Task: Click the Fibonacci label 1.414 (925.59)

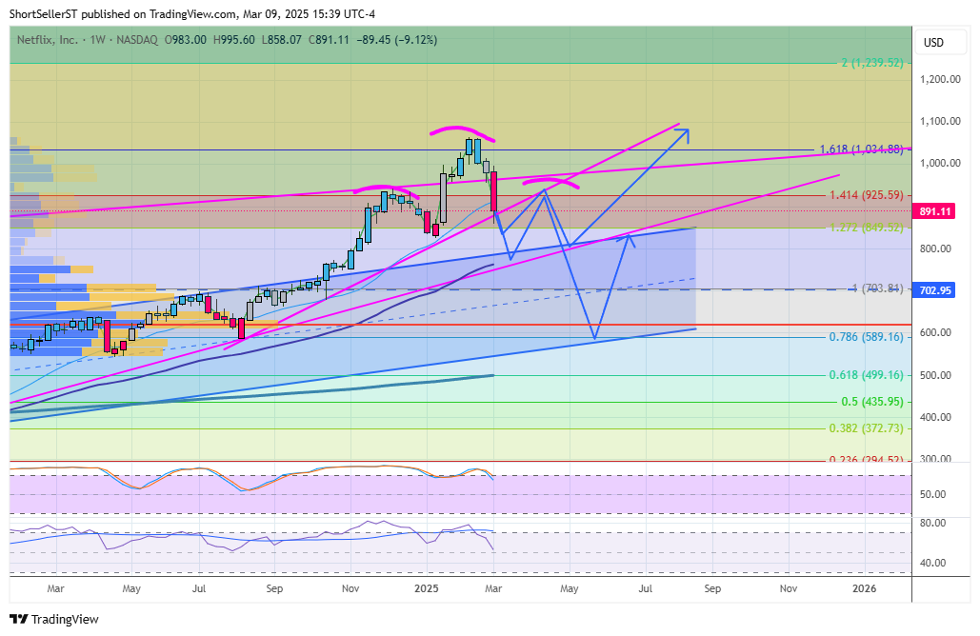Action: coord(867,195)
